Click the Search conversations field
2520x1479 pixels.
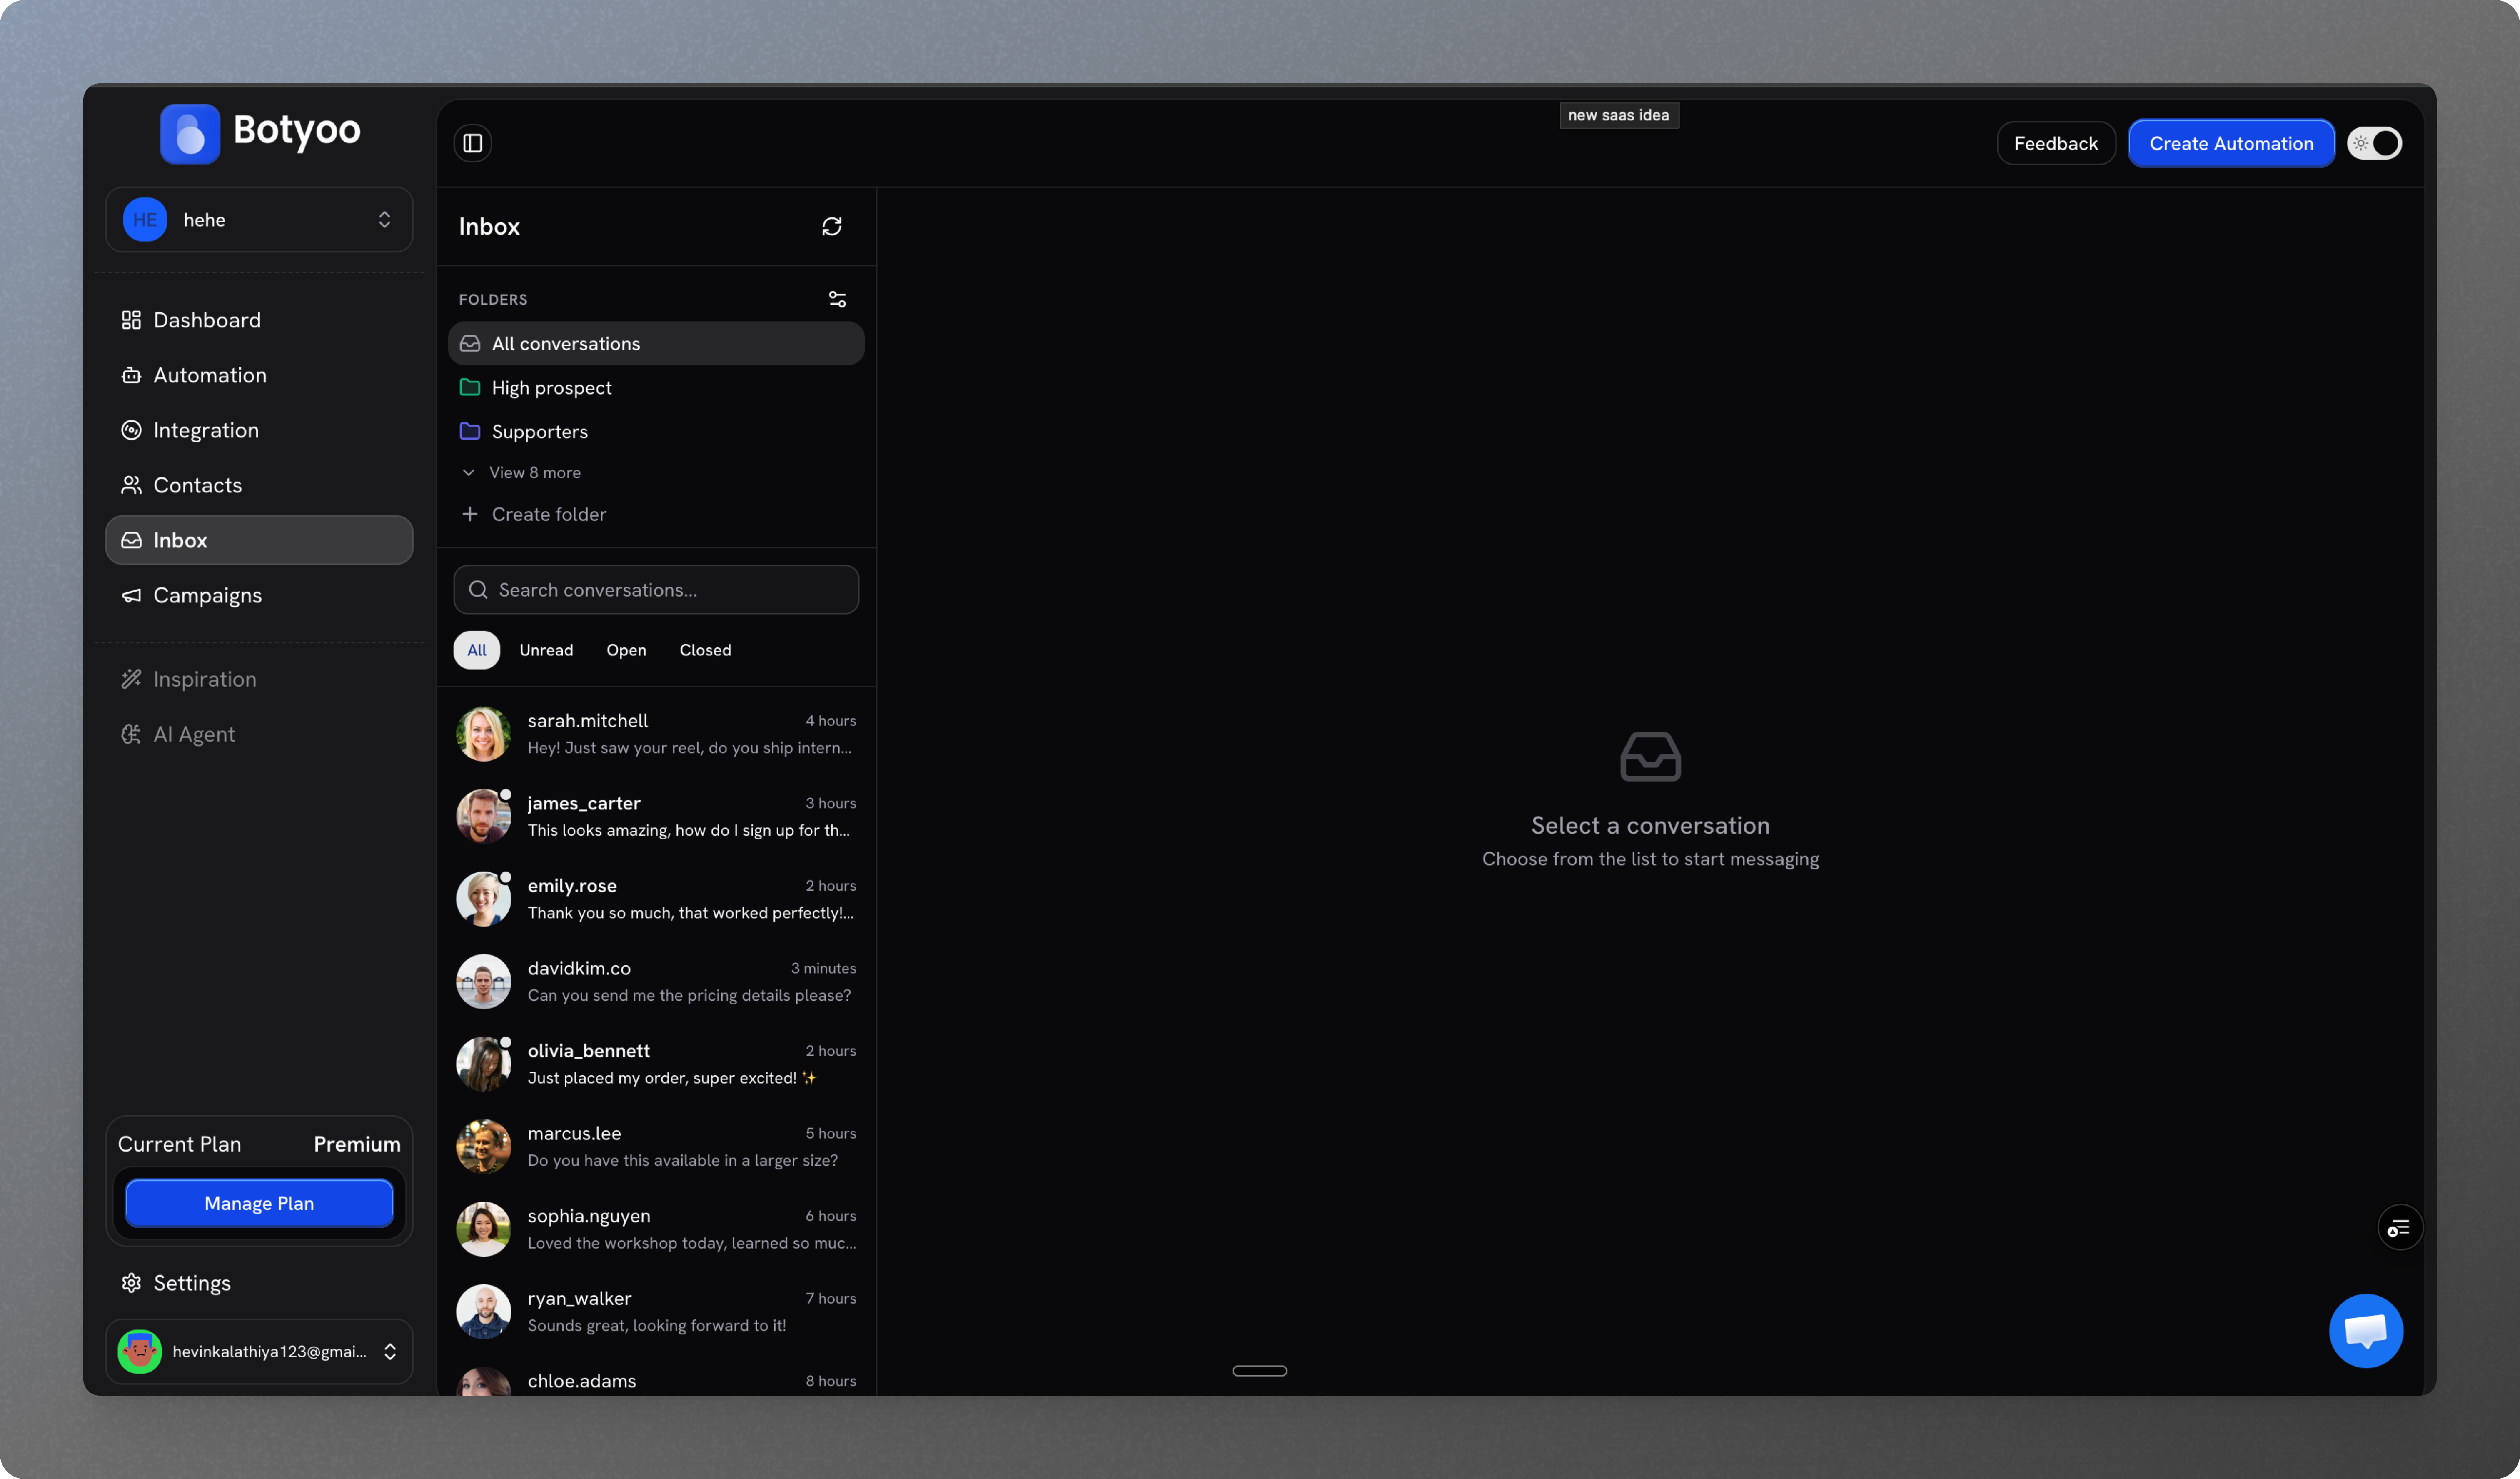pos(656,590)
